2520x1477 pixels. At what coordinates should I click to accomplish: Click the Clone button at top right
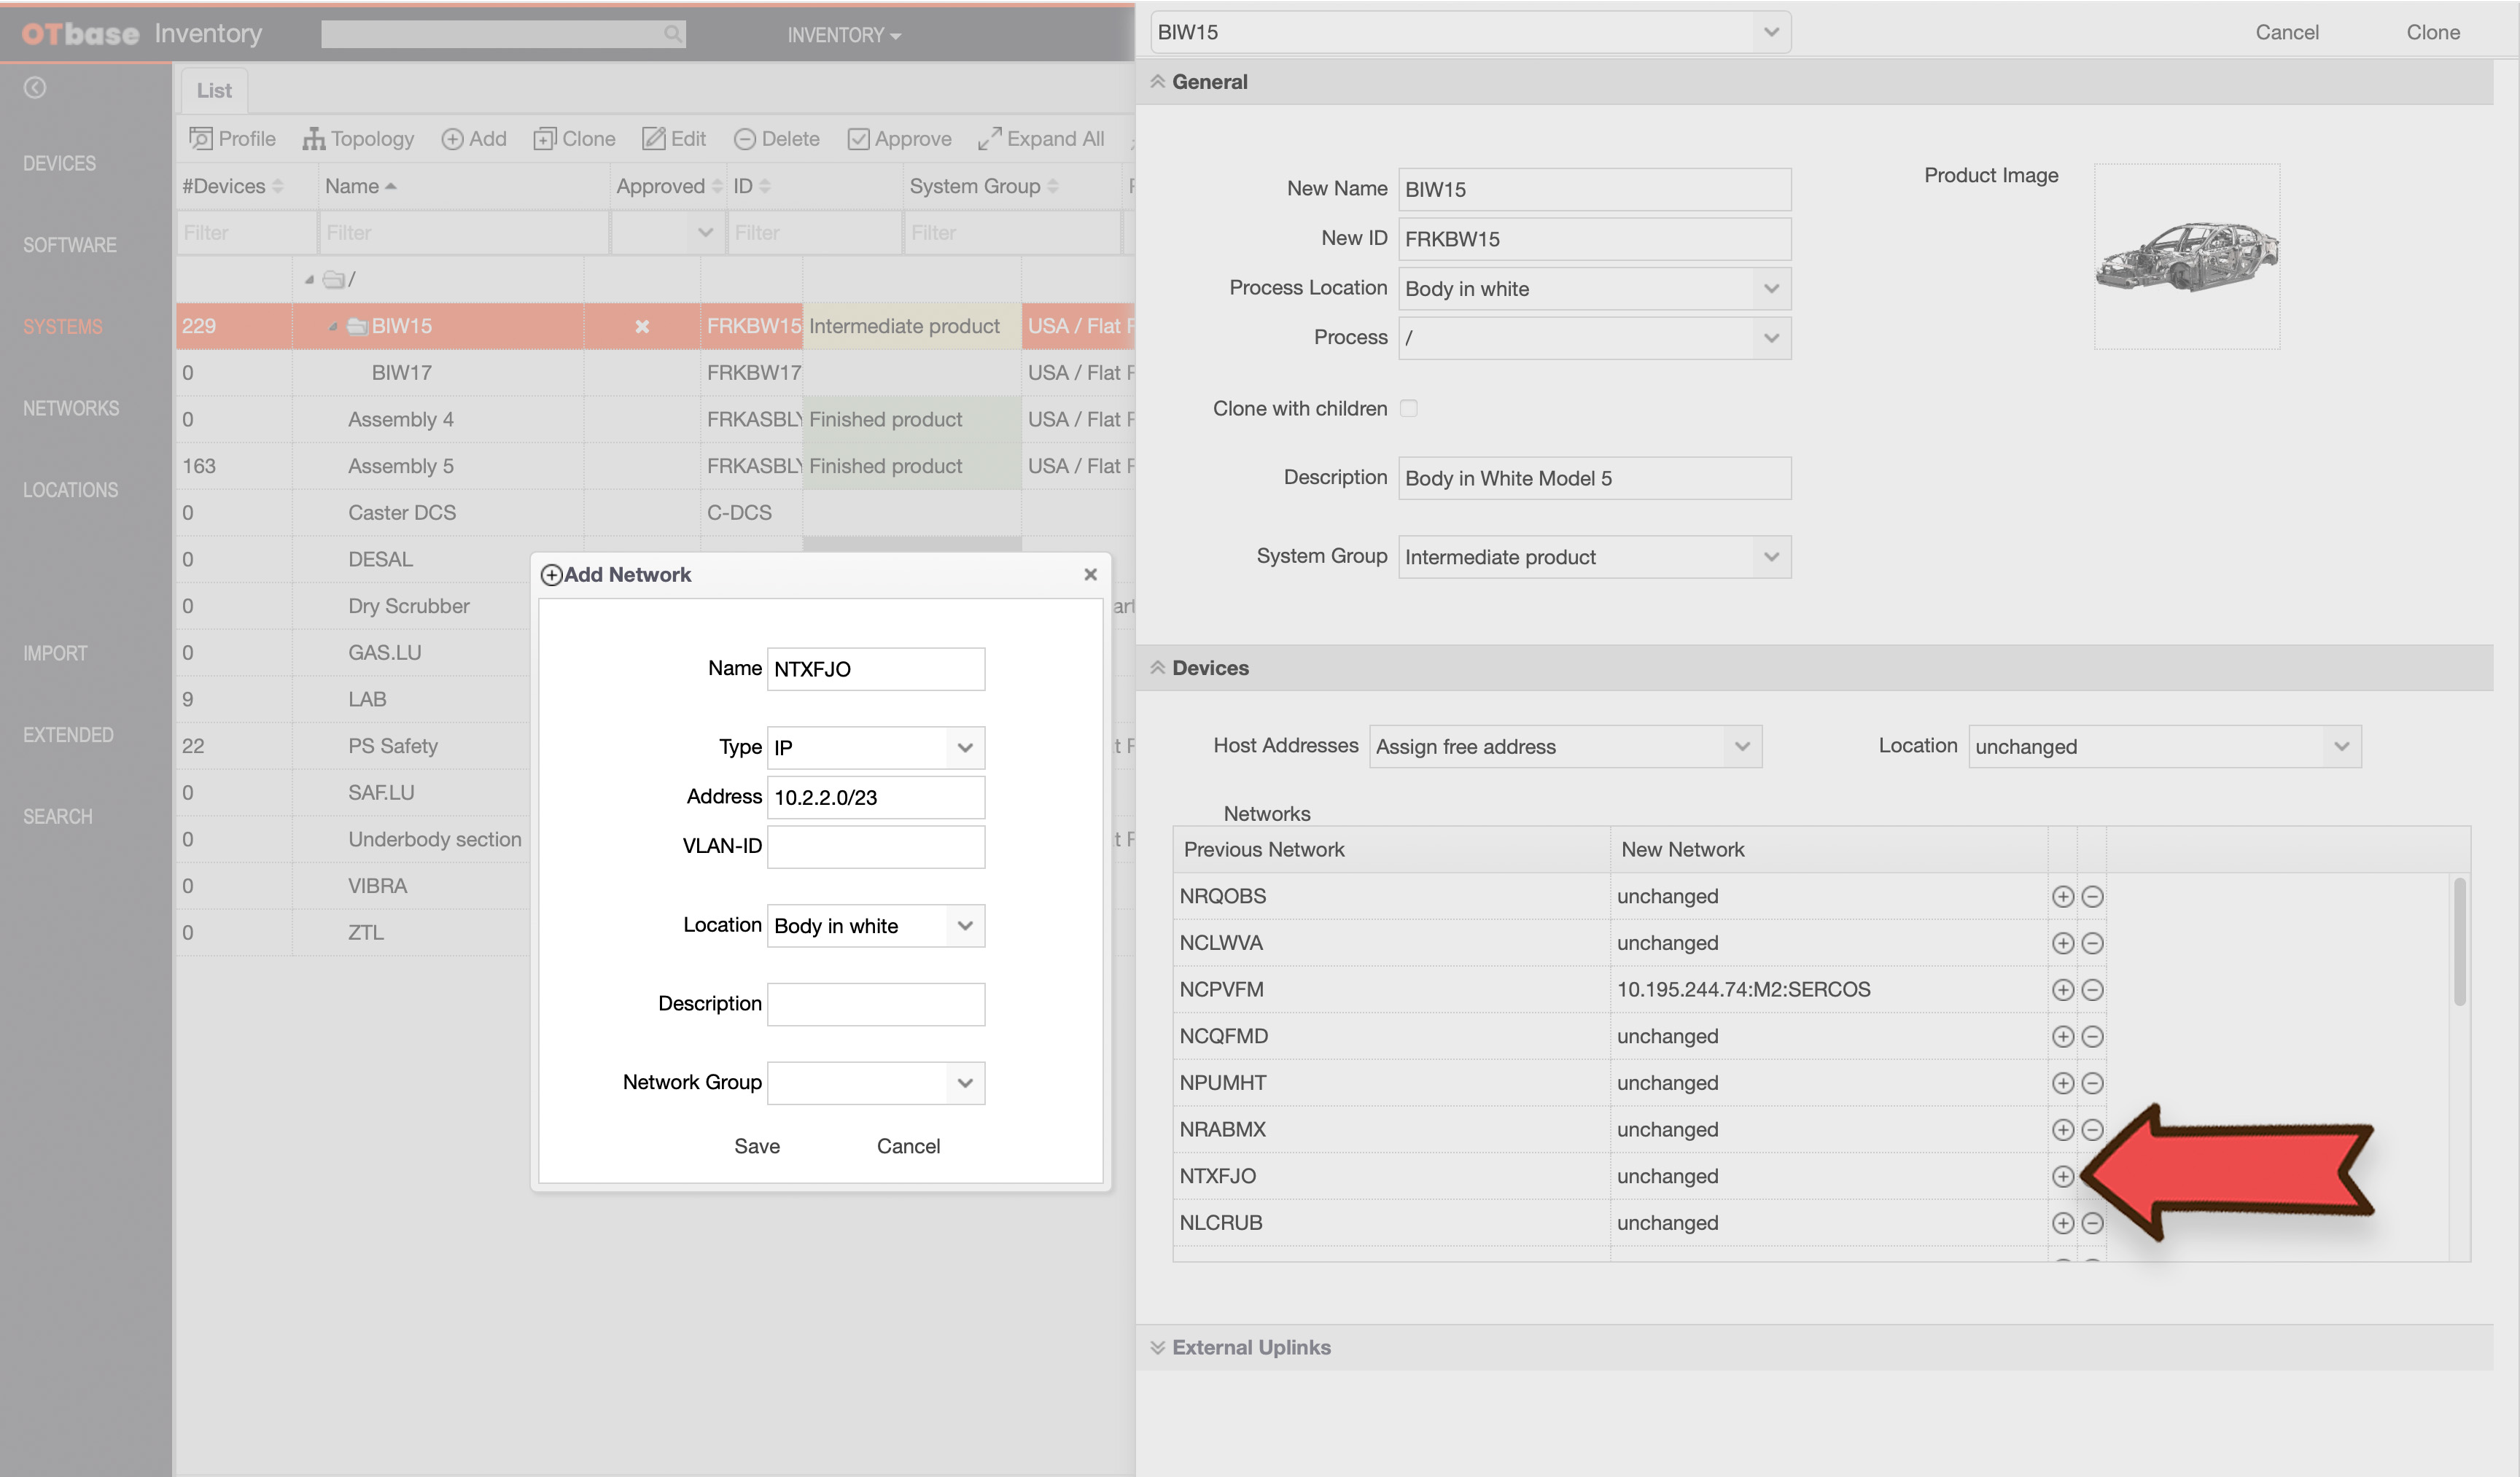click(2432, 32)
